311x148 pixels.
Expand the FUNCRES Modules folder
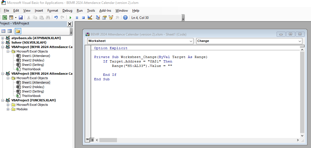coord(8,109)
